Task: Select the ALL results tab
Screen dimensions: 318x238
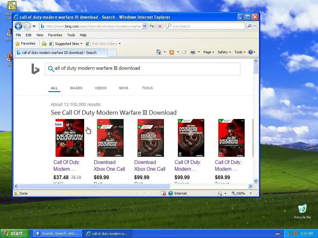Action: pyautogui.click(x=54, y=88)
